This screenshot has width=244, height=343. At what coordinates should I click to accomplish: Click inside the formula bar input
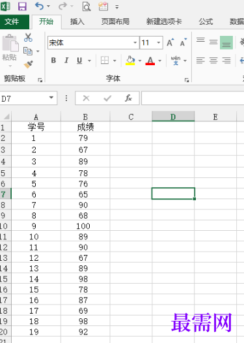(193, 98)
